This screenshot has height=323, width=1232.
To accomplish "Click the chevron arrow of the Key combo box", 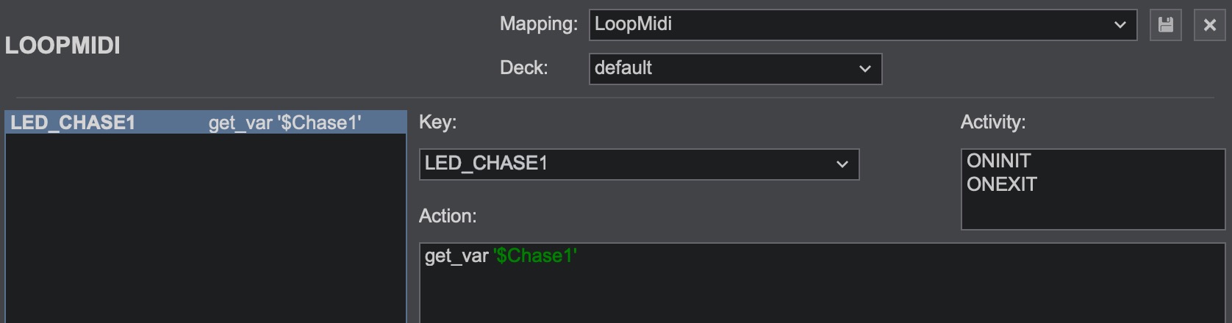I will pyautogui.click(x=842, y=164).
